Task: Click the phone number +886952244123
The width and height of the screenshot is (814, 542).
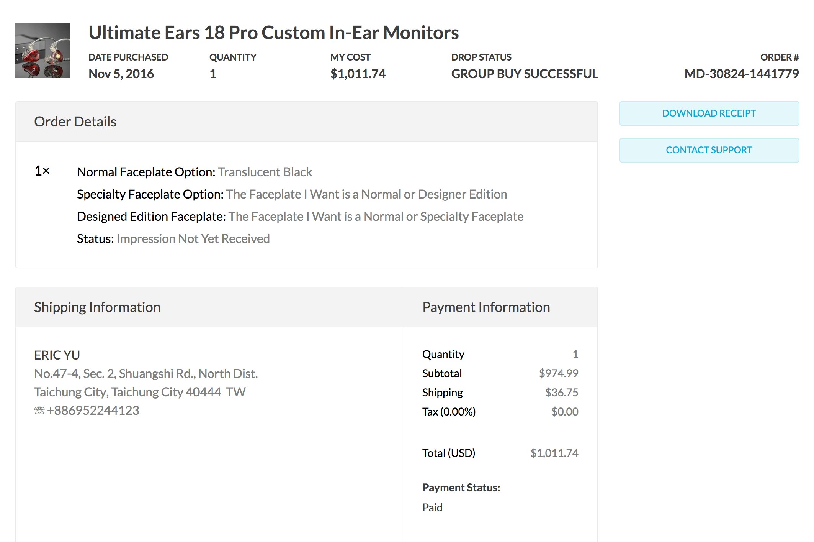Action: (93, 411)
